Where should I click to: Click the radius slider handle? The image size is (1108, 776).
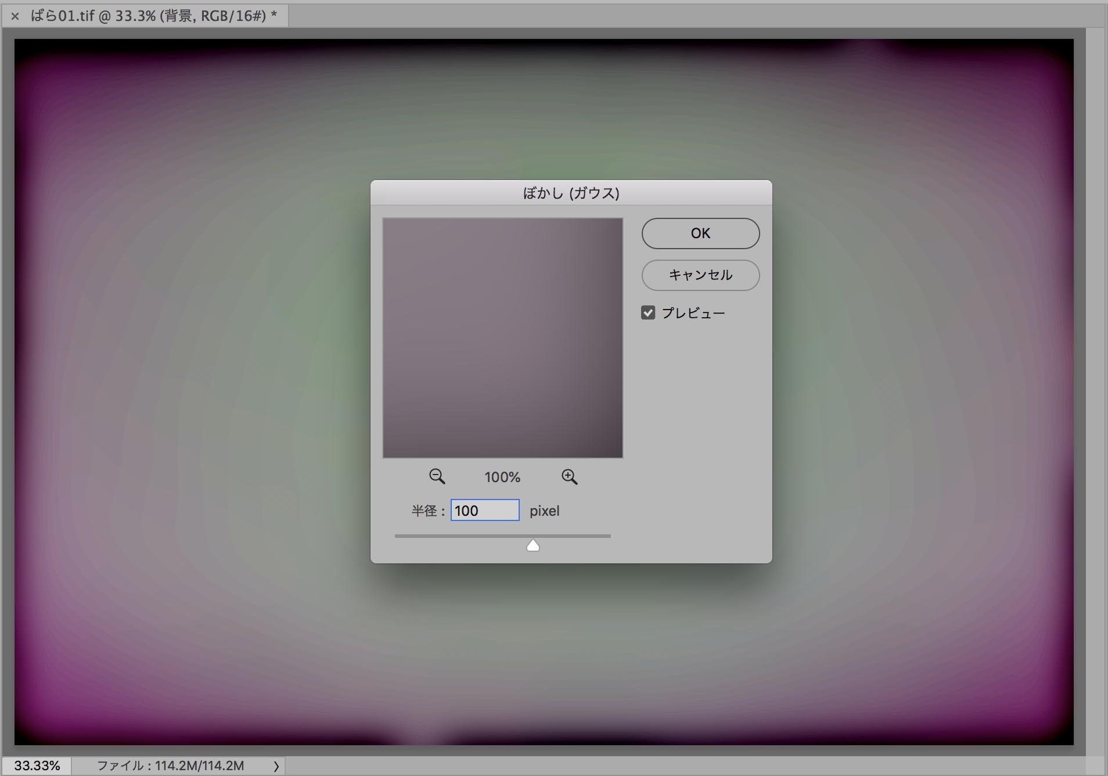tap(533, 545)
